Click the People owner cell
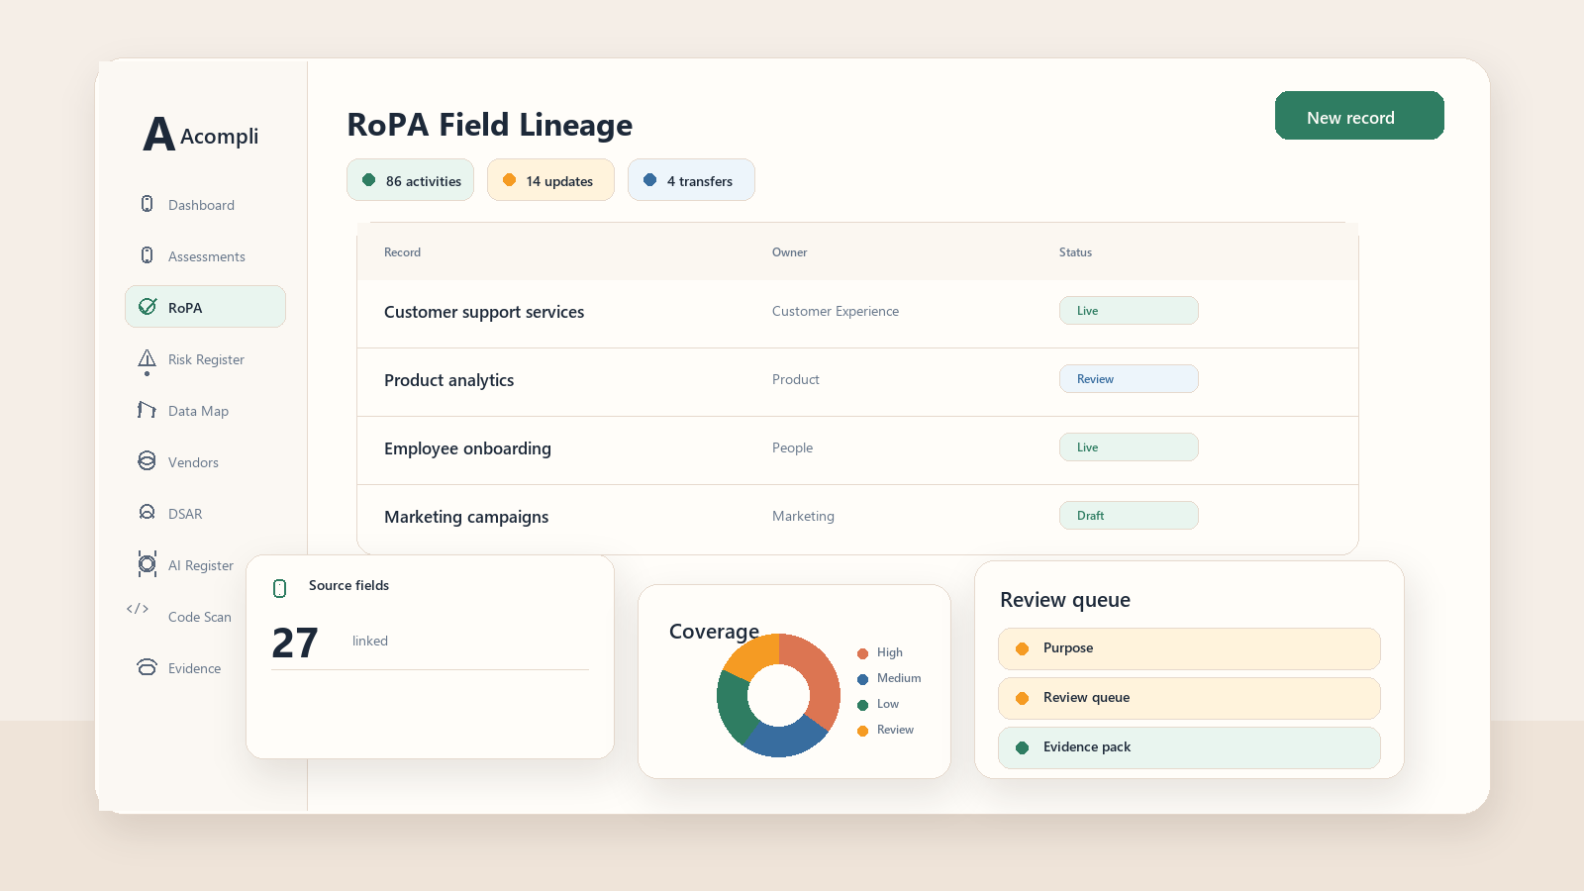1584x891 pixels. 792,447
